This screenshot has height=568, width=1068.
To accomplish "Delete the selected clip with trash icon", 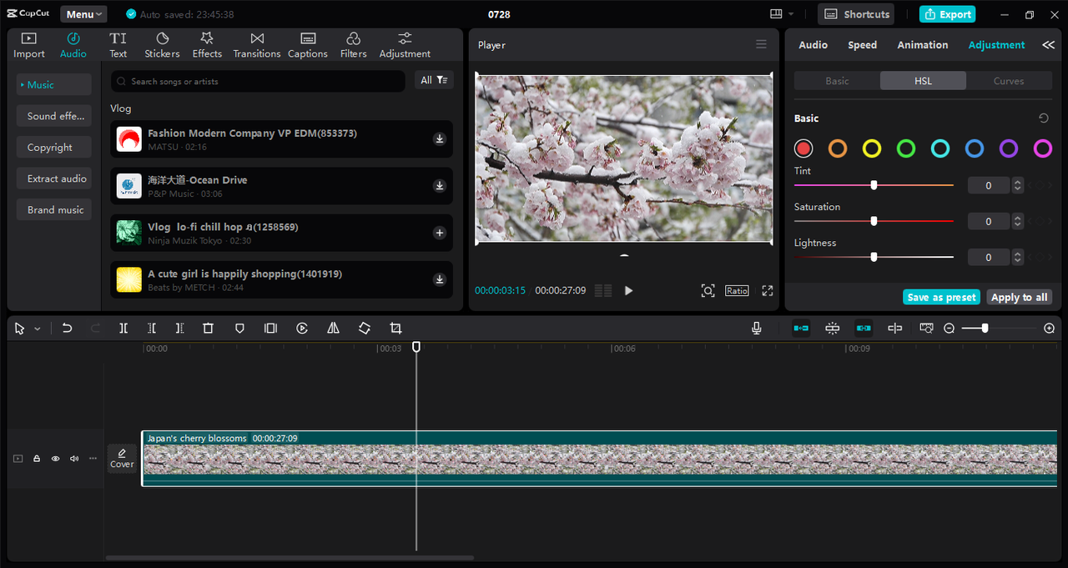I will [x=209, y=329].
